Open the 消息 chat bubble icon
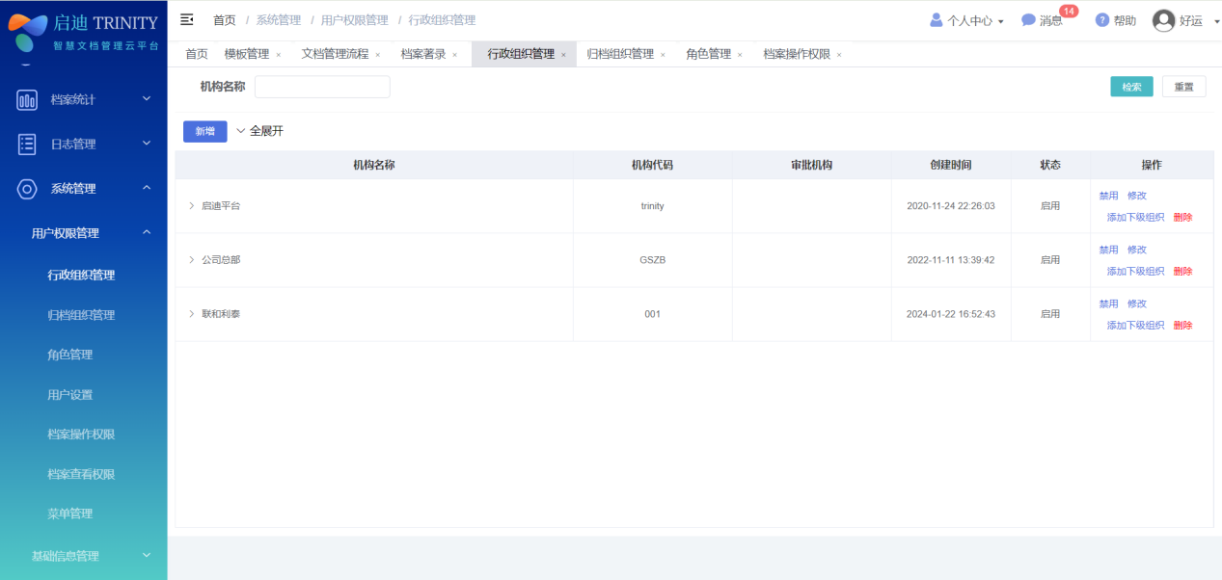The height and width of the screenshot is (580, 1222). pyautogui.click(x=1029, y=19)
